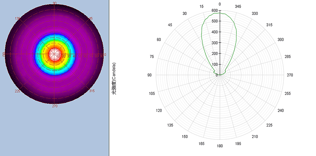Click the 15 degree angle label

coord(202,6)
